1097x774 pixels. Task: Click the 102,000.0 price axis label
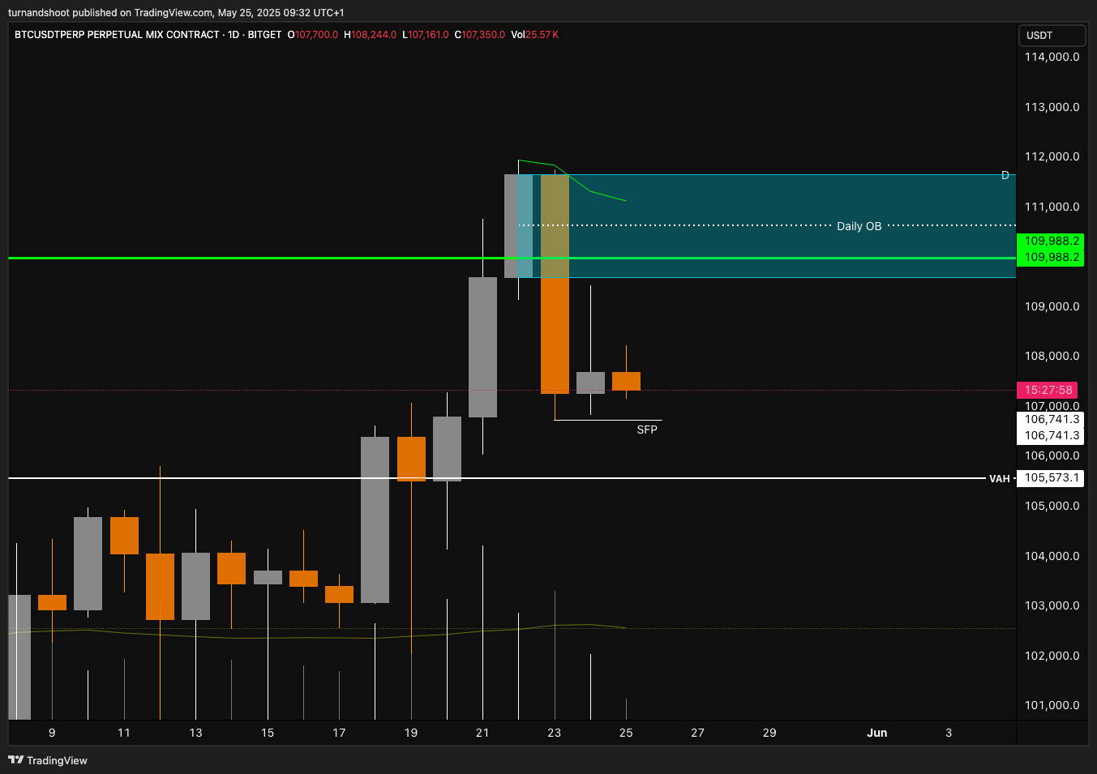[1052, 656]
